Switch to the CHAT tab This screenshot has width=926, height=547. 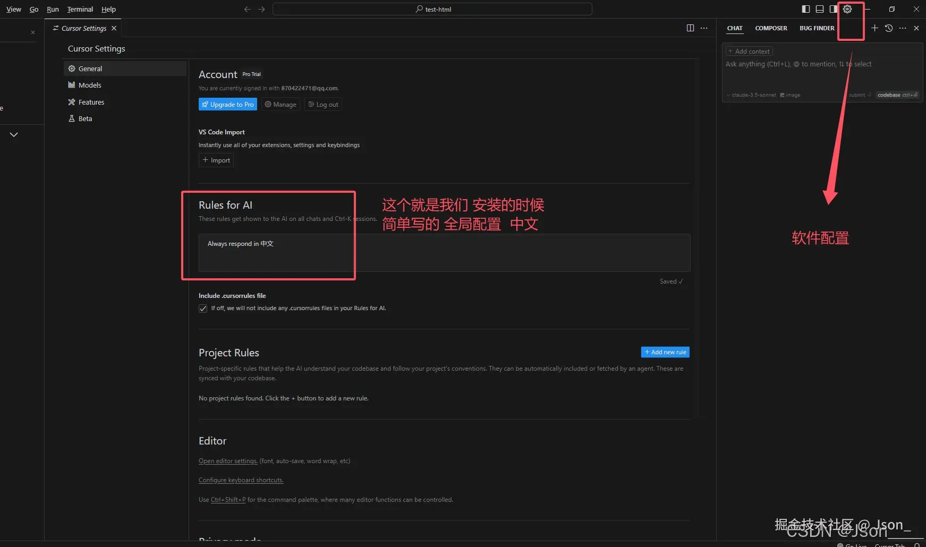click(735, 28)
